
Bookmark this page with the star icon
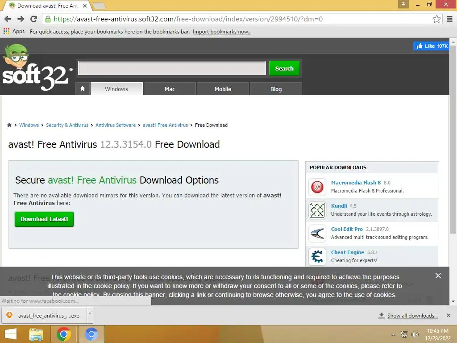436,19
